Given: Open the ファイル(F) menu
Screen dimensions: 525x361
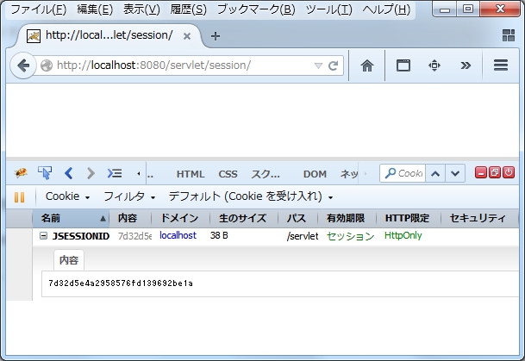Looking at the screenshot, I should 38,9.
